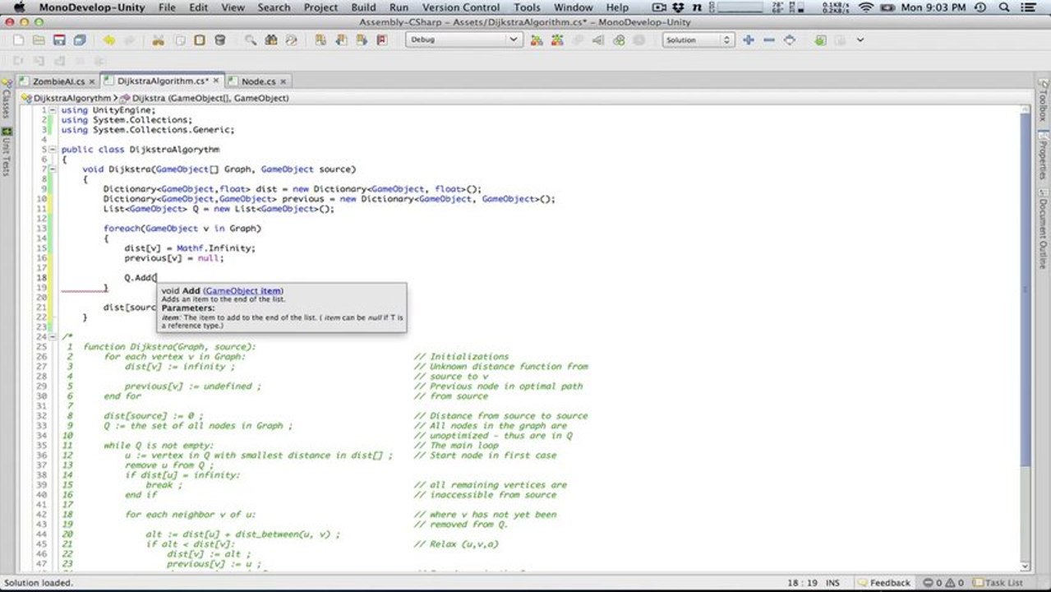Click the magnifier Find toolbar icon

pos(250,39)
